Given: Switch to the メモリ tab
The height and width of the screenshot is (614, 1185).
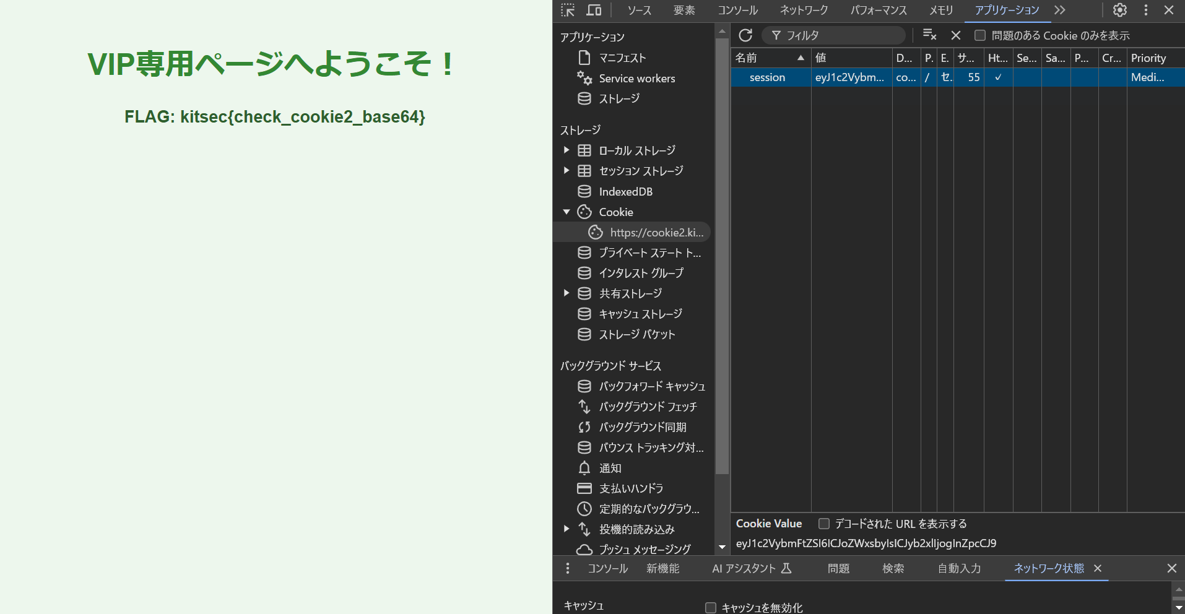Looking at the screenshot, I should click(941, 10).
